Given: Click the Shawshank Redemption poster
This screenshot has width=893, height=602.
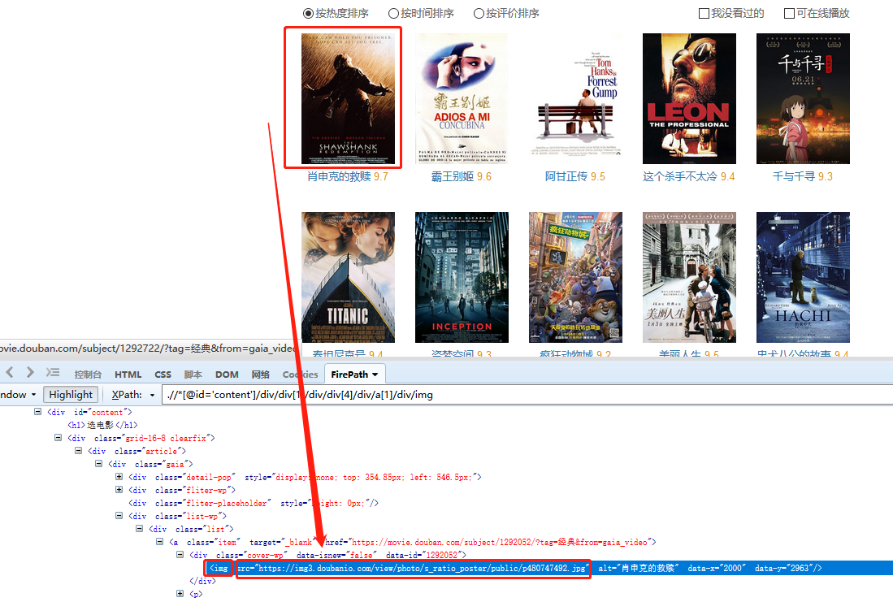Looking at the screenshot, I should click(x=348, y=98).
